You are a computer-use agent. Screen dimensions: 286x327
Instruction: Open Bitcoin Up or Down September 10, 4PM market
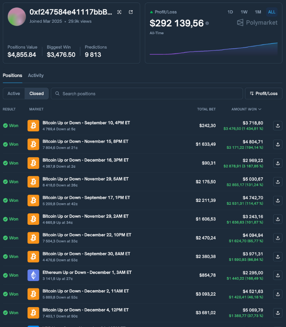[86, 123]
